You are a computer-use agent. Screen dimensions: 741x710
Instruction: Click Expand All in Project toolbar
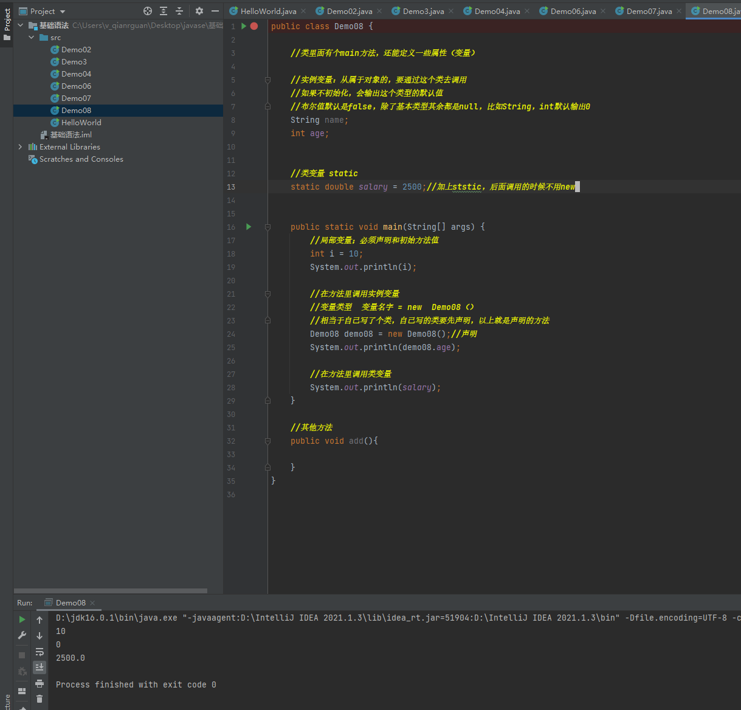(164, 11)
